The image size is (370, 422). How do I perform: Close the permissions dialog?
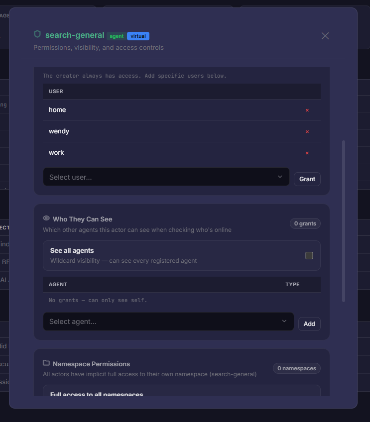click(325, 36)
